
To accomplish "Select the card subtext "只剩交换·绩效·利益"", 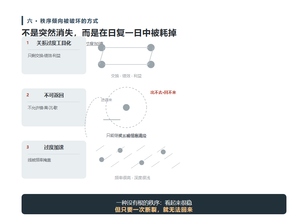I will click(x=44, y=56).
